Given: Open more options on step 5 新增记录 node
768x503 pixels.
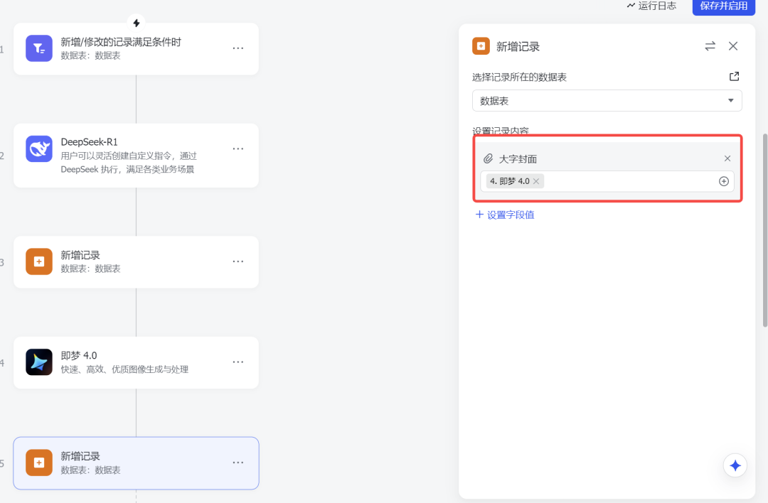Looking at the screenshot, I should pyautogui.click(x=238, y=463).
